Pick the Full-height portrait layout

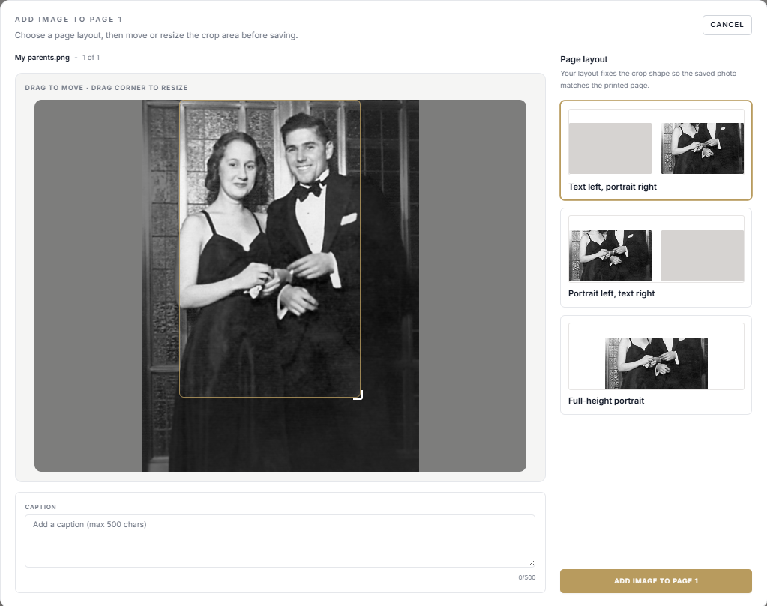[x=655, y=364]
